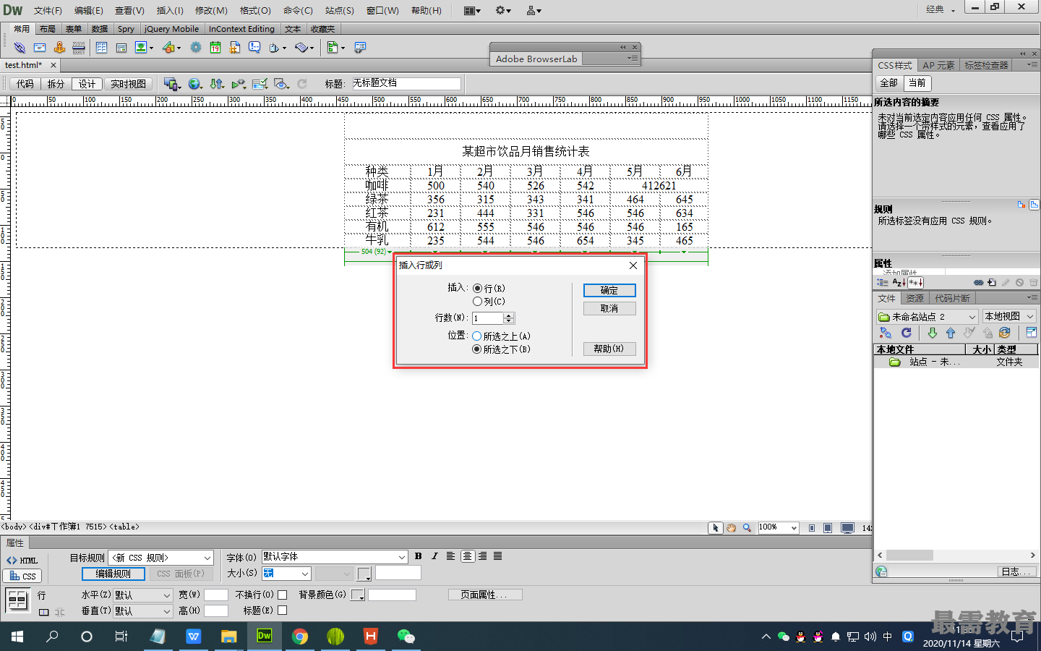The width and height of the screenshot is (1041, 651).
Task: Click the Bold B formatting icon
Action: coord(418,556)
